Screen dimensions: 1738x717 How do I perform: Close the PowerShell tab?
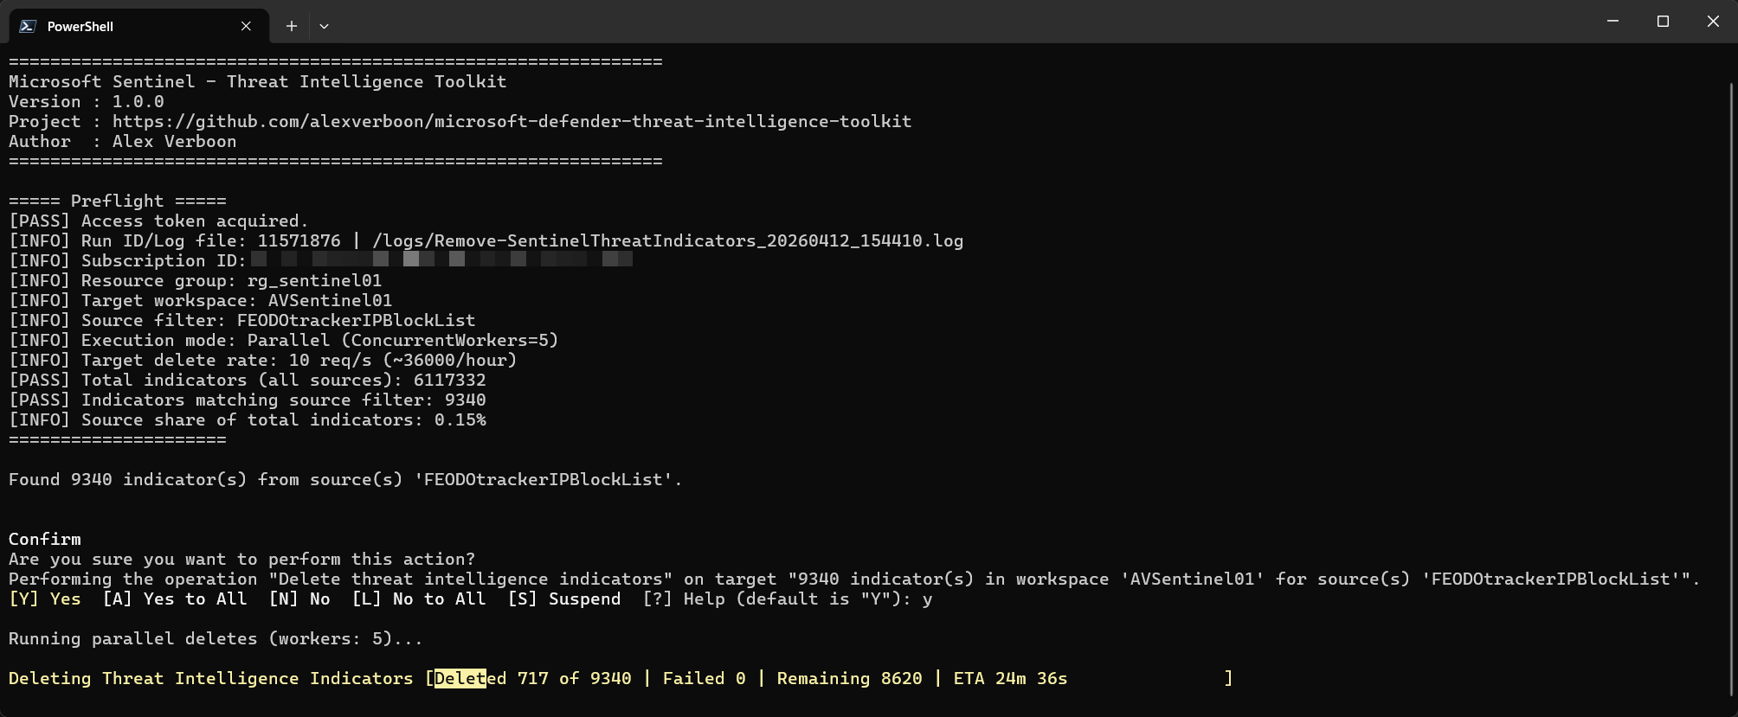246,26
